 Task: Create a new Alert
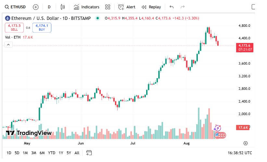(x=127, y=7)
